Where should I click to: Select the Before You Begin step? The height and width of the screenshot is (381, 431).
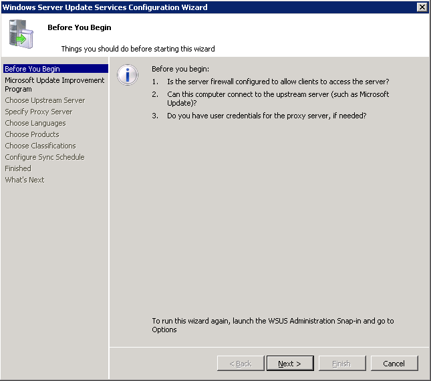tap(33, 69)
